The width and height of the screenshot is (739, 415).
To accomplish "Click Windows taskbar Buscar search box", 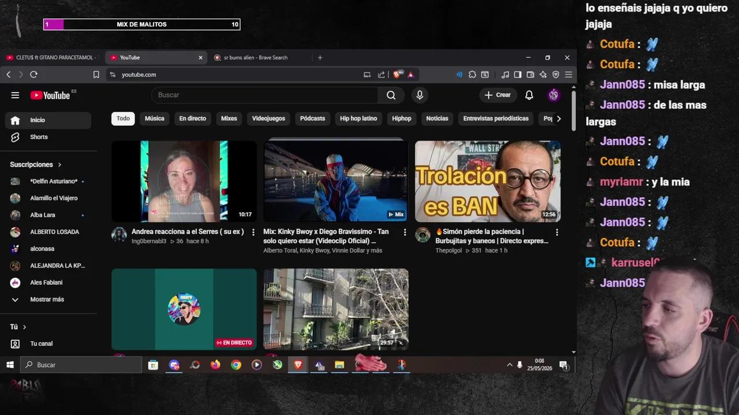I will coord(81,365).
